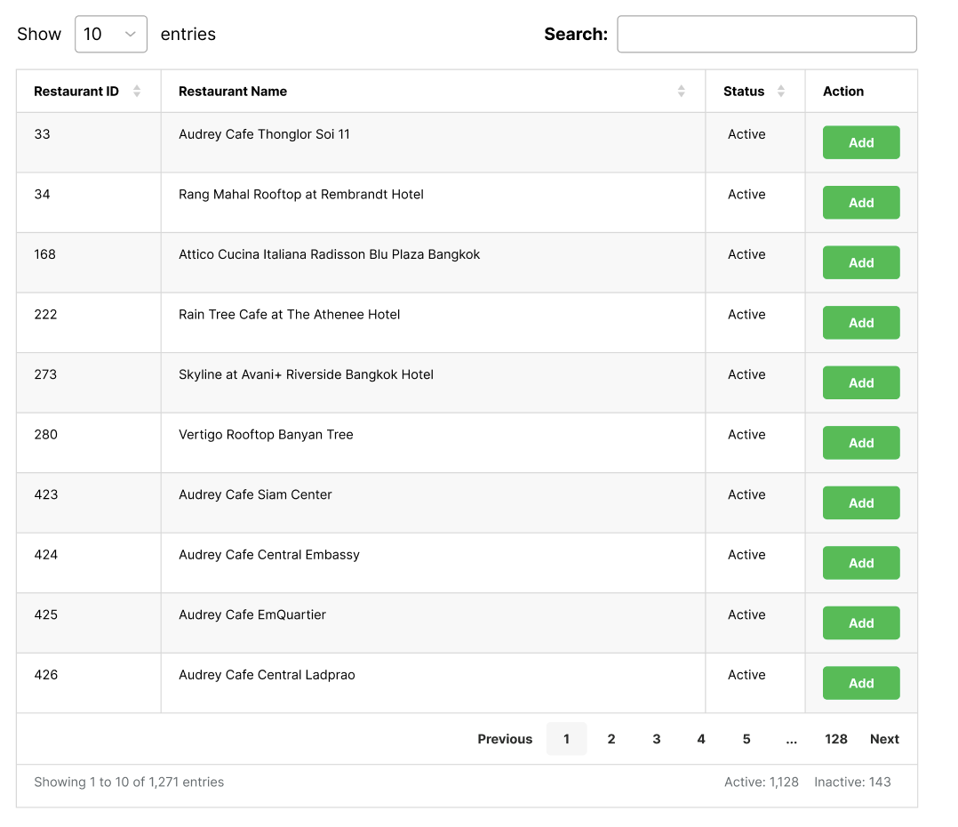Sort by Restaurant Name column arrows

(681, 92)
